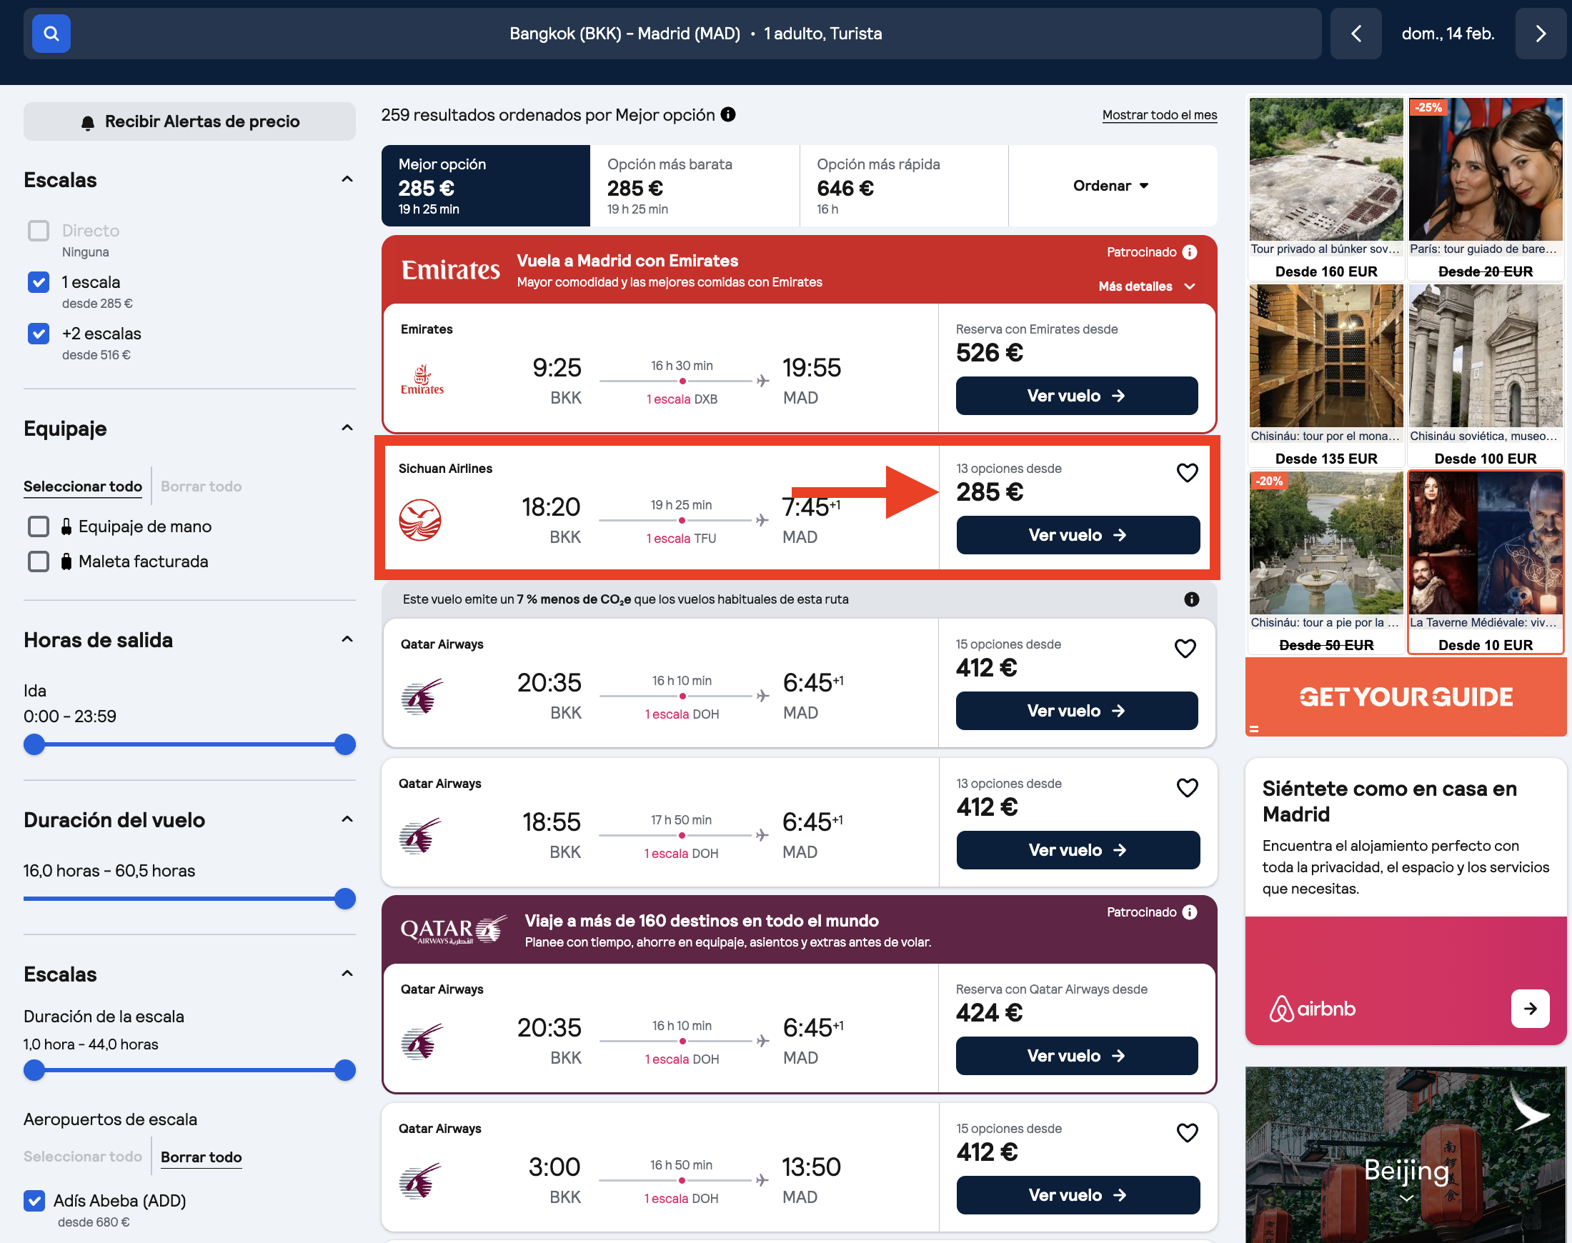Select the Opción más barata tab
Viewport: 1572px width, 1243px height.
click(x=695, y=186)
